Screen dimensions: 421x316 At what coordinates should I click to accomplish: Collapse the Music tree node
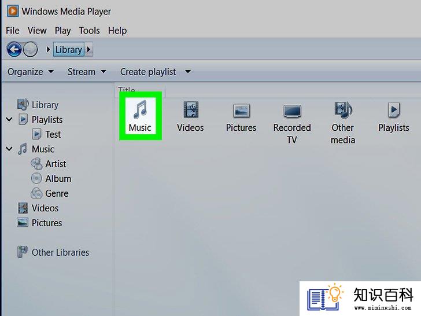pos(9,149)
